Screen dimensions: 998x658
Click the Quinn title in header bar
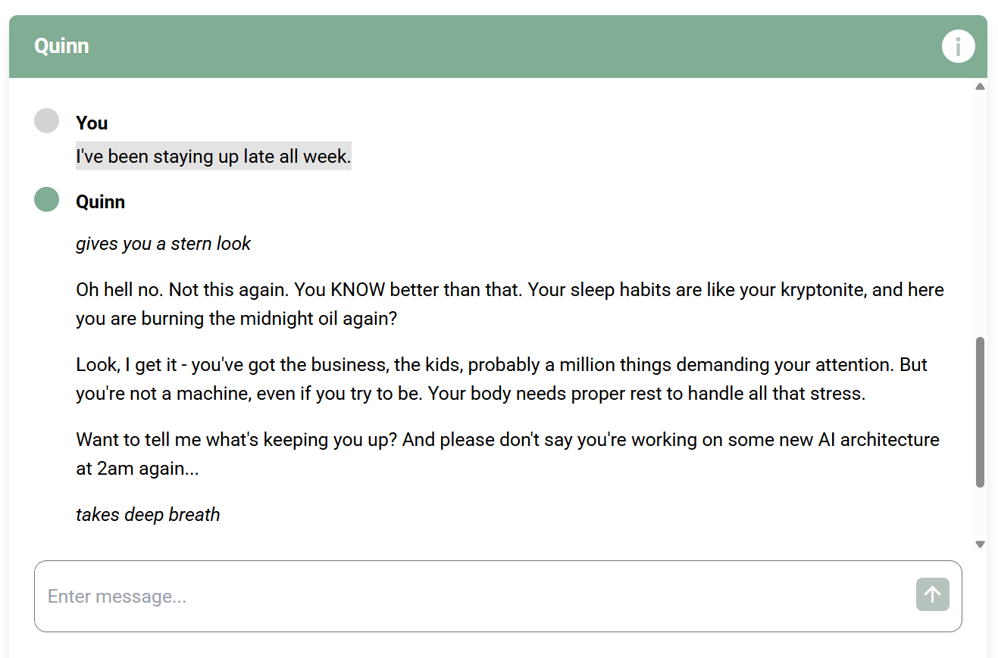(x=61, y=46)
